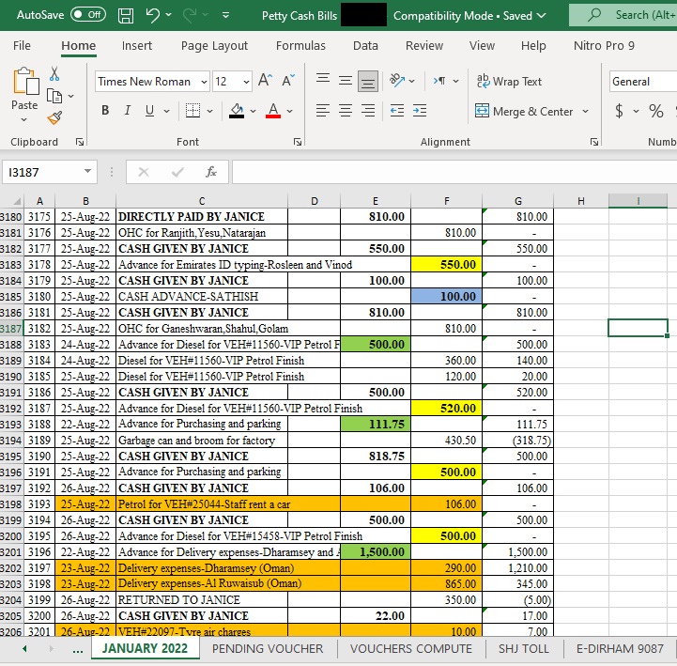Open Fill Color dropdown arrow
This screenshot has height=666, width=677.
[253, 111]
